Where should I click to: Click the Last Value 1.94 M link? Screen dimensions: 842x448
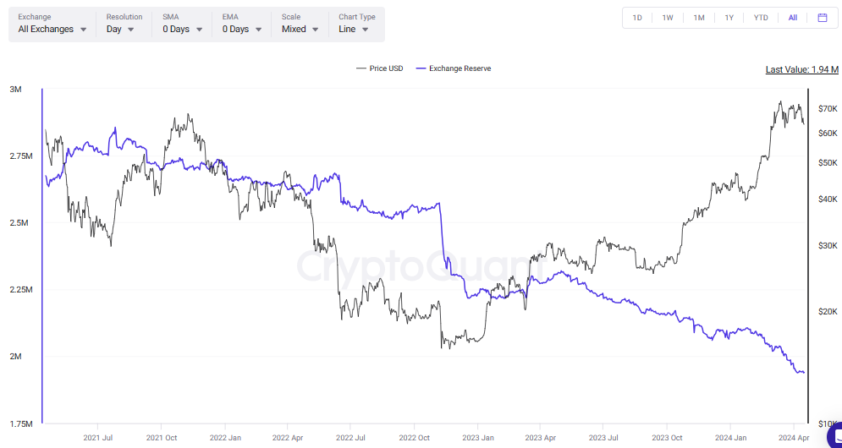(x=801, y=70)
